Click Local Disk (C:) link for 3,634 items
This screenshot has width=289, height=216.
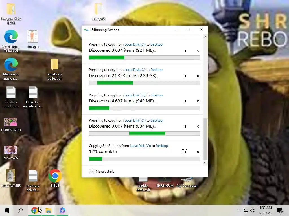pyautogui.click(x=135, y=44)
